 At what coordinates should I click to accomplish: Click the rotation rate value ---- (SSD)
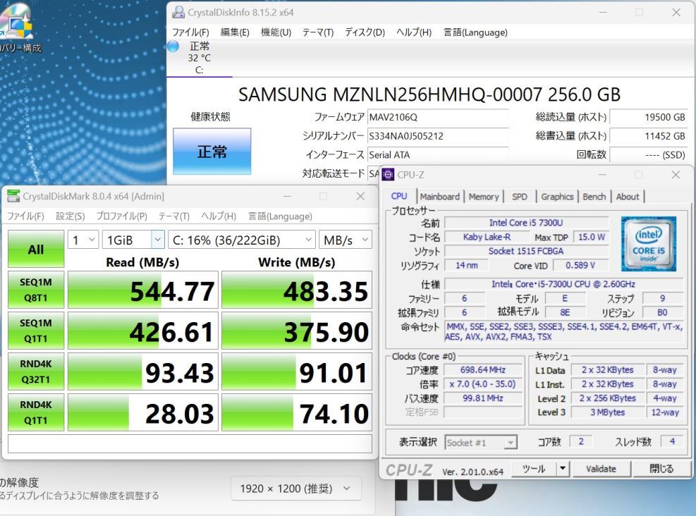tap(649, 155)
